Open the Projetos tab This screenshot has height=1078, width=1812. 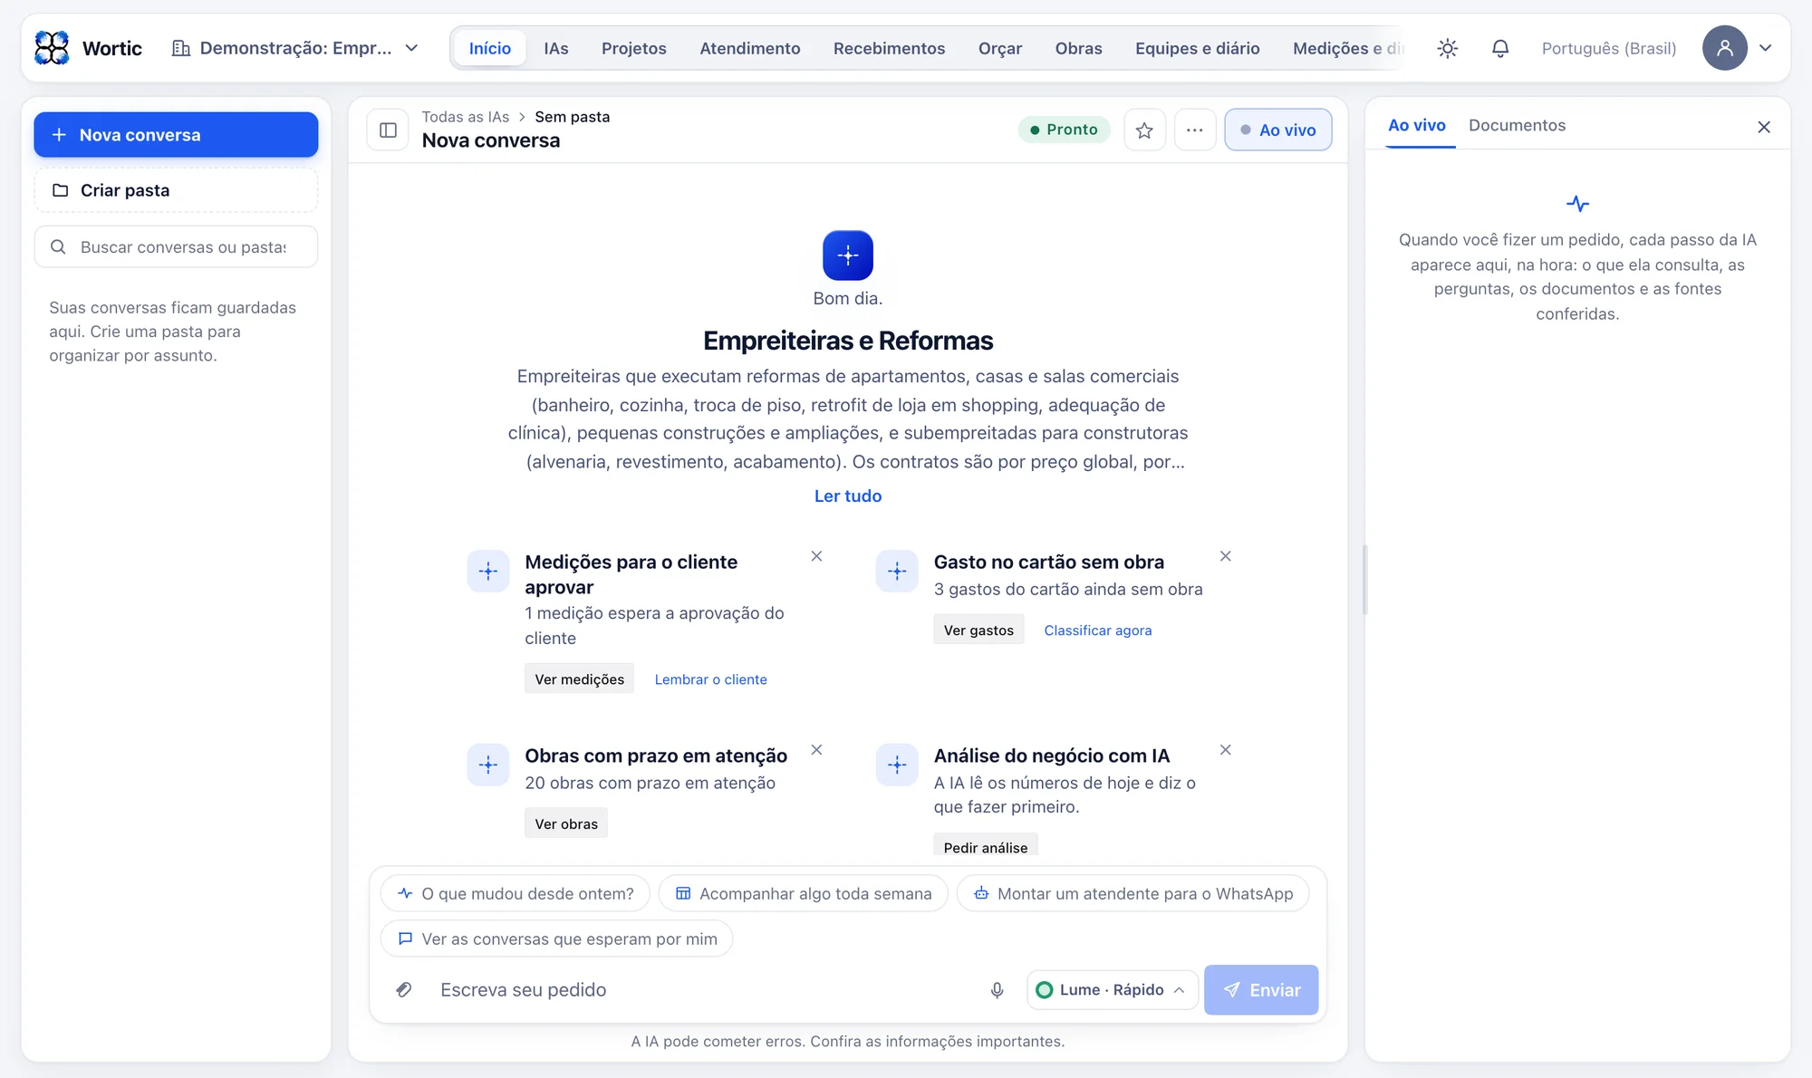click(x=633, y=48)
